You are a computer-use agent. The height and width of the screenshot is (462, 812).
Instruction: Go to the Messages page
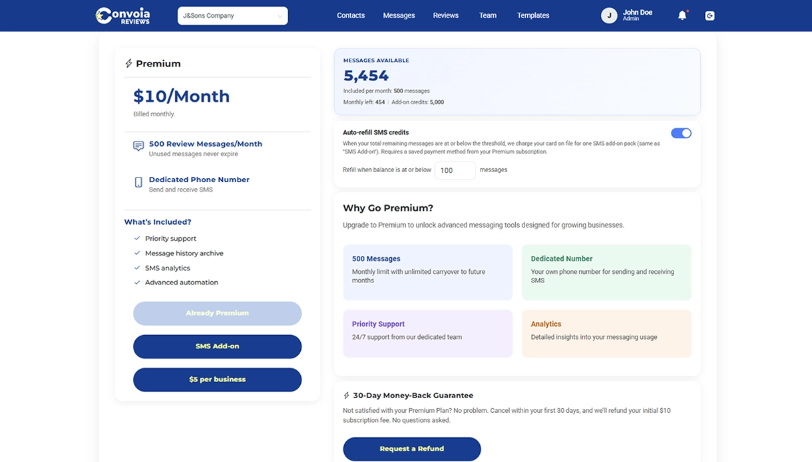tap(399, 15)
